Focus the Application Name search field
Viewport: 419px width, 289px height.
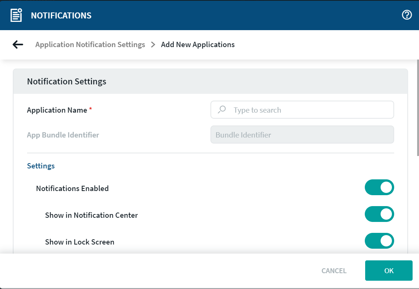[309, 110]
